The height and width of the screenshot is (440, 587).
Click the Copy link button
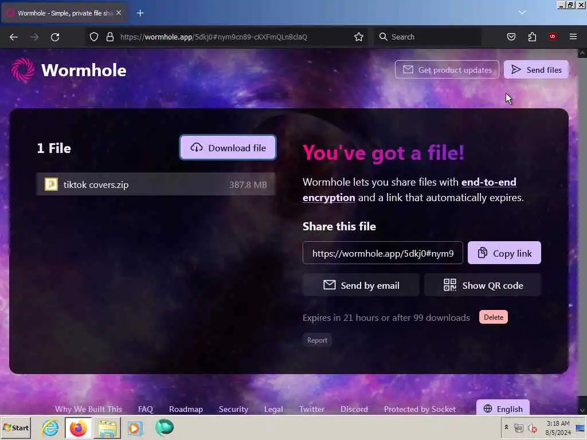[x=504, y=253]
